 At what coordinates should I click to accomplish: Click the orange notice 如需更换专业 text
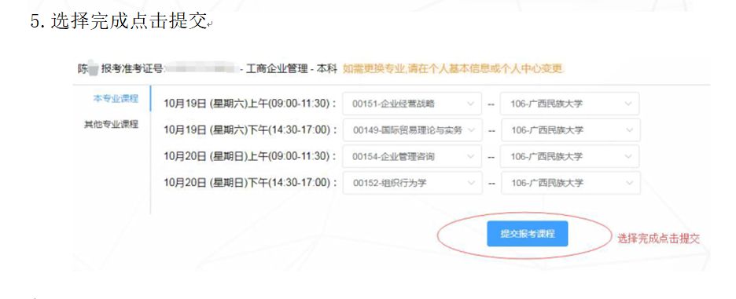pos(454,69)
